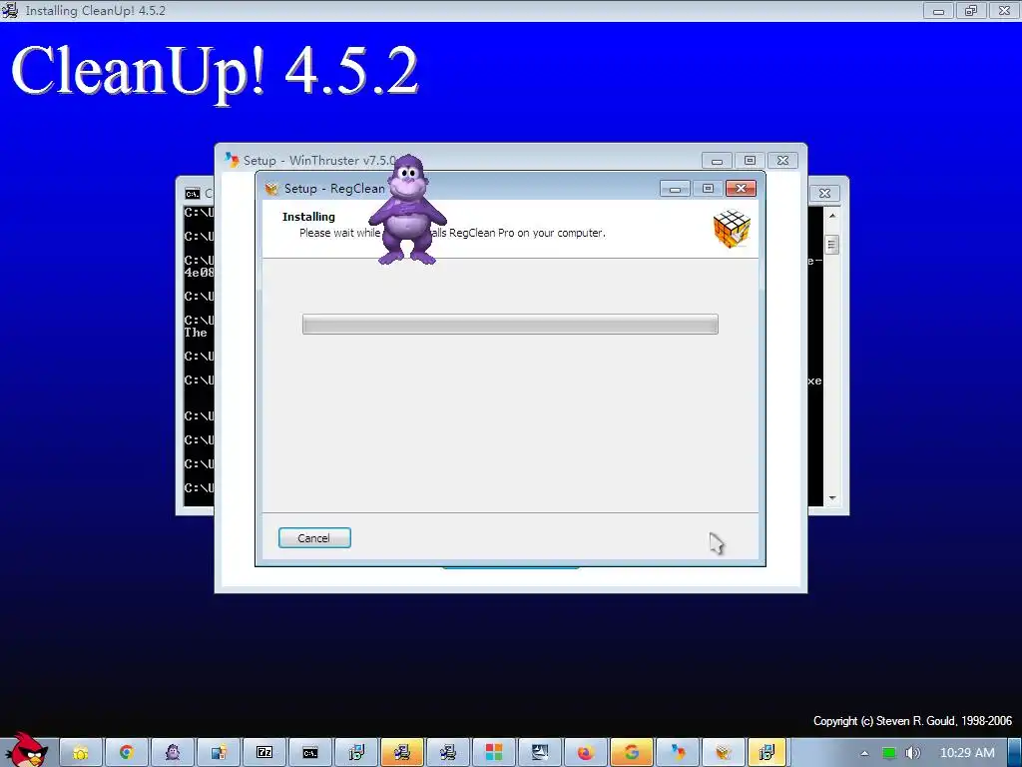
Task: Switch to WinThruster setup in the taskbar
Action: click(678, 753)
